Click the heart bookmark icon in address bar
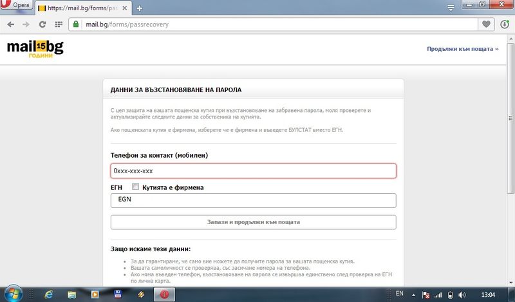The image size is (515, 302). point(486,24)
